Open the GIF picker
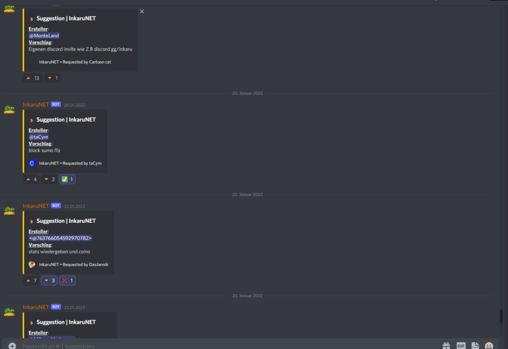This screenshot has height=349, width=508. point(461,346)
